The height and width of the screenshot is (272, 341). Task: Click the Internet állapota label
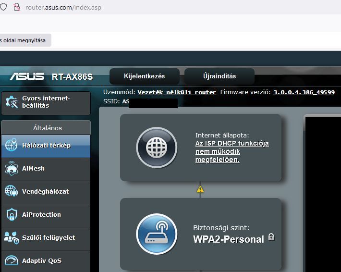point(222,135)
